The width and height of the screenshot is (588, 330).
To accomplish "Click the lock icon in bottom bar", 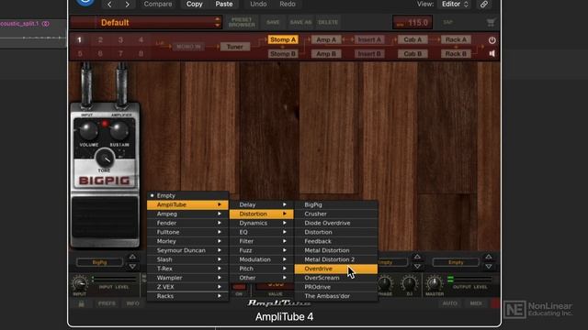I will point(81,303).
